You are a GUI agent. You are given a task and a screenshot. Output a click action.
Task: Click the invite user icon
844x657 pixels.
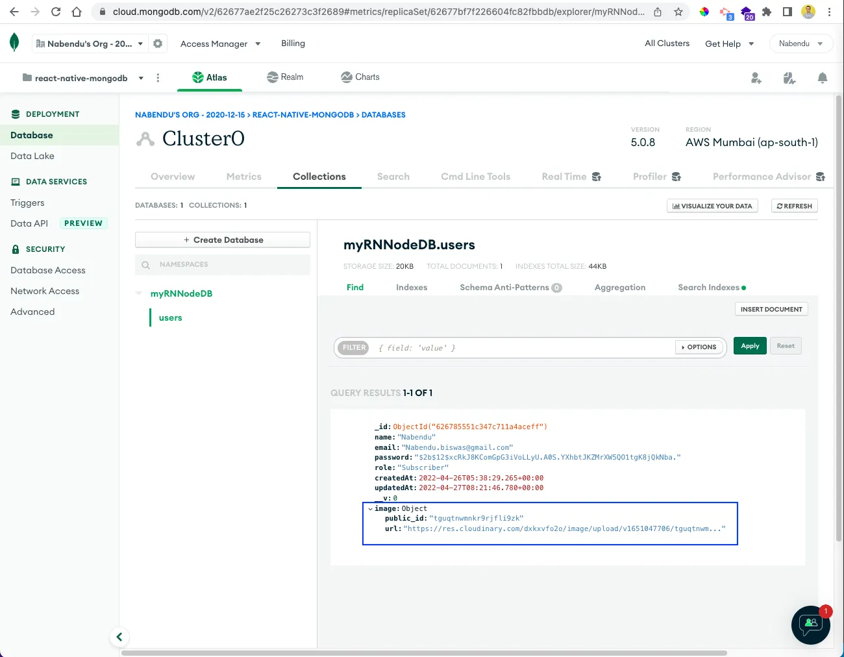click(x=756, y=78)
